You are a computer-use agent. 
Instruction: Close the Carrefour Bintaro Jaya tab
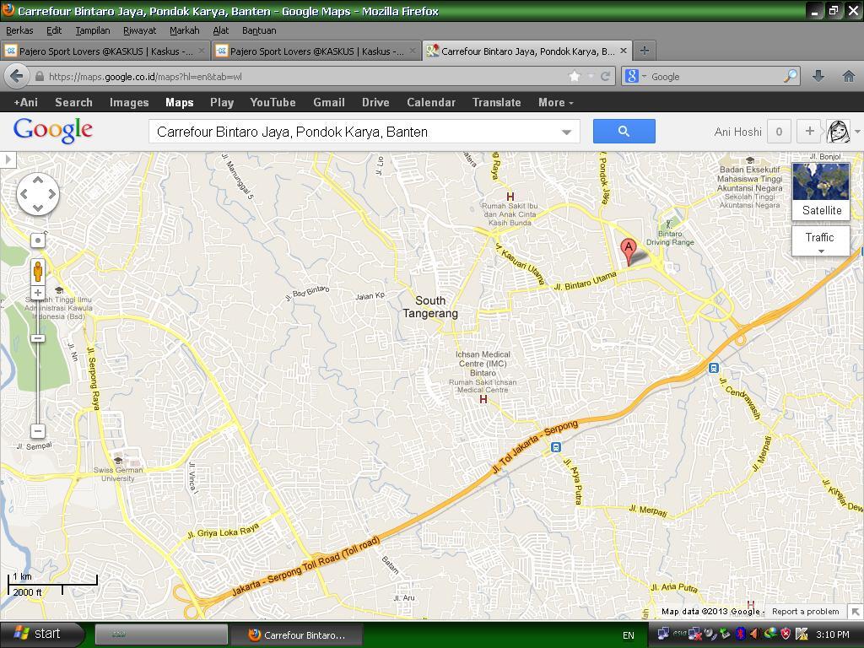[x=624, y=51]
